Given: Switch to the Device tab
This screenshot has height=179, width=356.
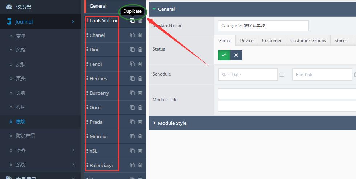Looking at the screenshot, I should (247, 41).
